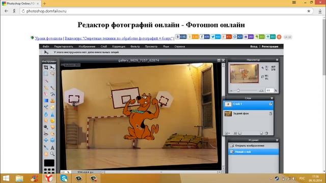
Task: Select the Brush tool
Action: [52, 87]
